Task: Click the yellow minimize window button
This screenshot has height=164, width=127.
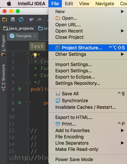Action: pyautogui.click(x=11, y=11)
